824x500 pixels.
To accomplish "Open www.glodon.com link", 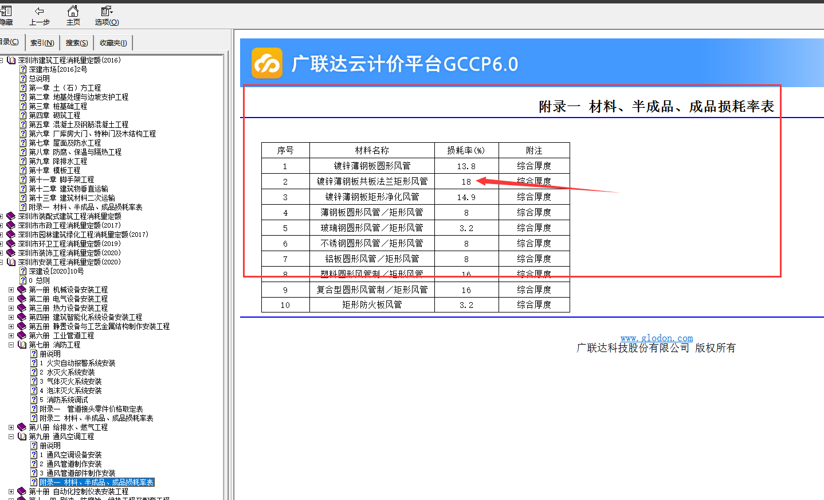I will point(657,338).
